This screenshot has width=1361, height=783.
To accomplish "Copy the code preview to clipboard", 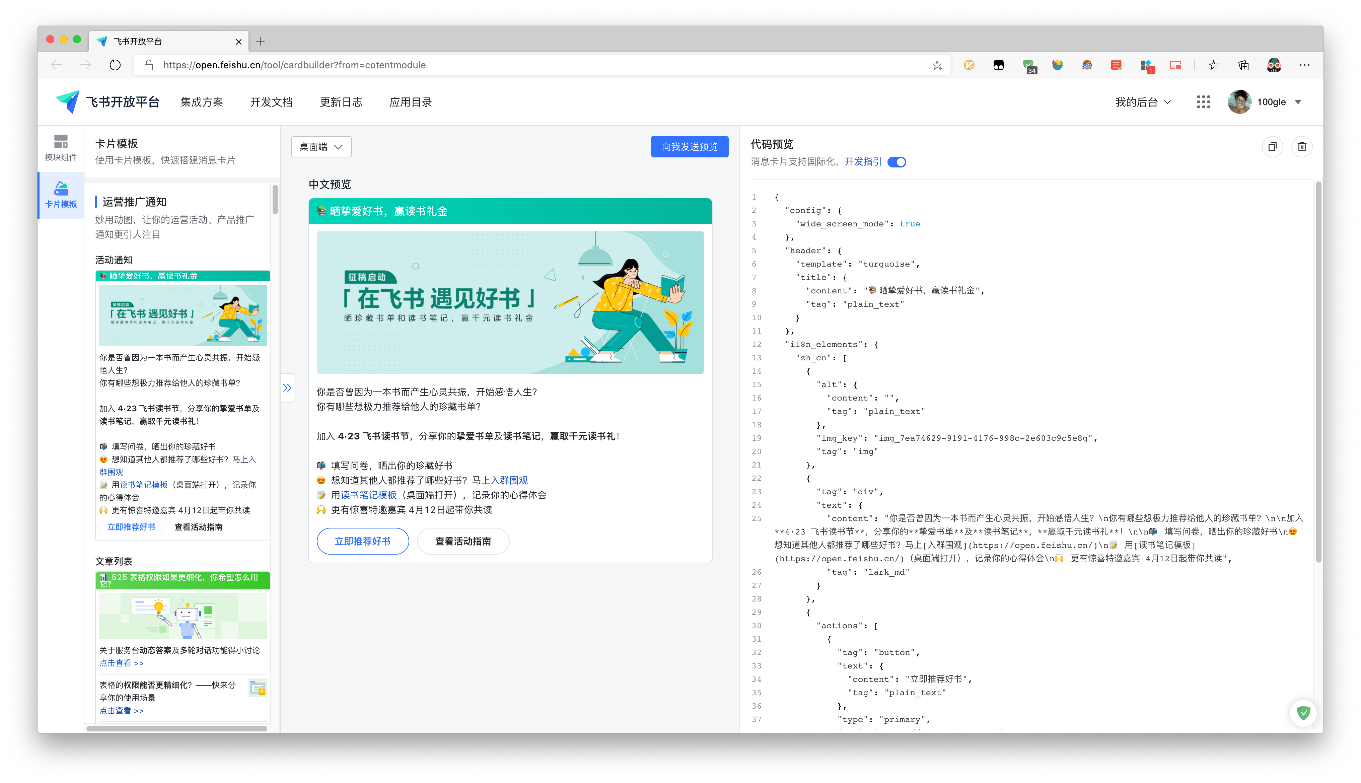I will (1272, 147).
